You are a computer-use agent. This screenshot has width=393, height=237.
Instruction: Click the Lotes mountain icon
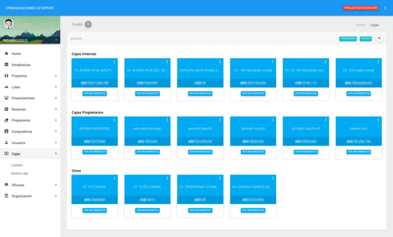tap(6, 87)
